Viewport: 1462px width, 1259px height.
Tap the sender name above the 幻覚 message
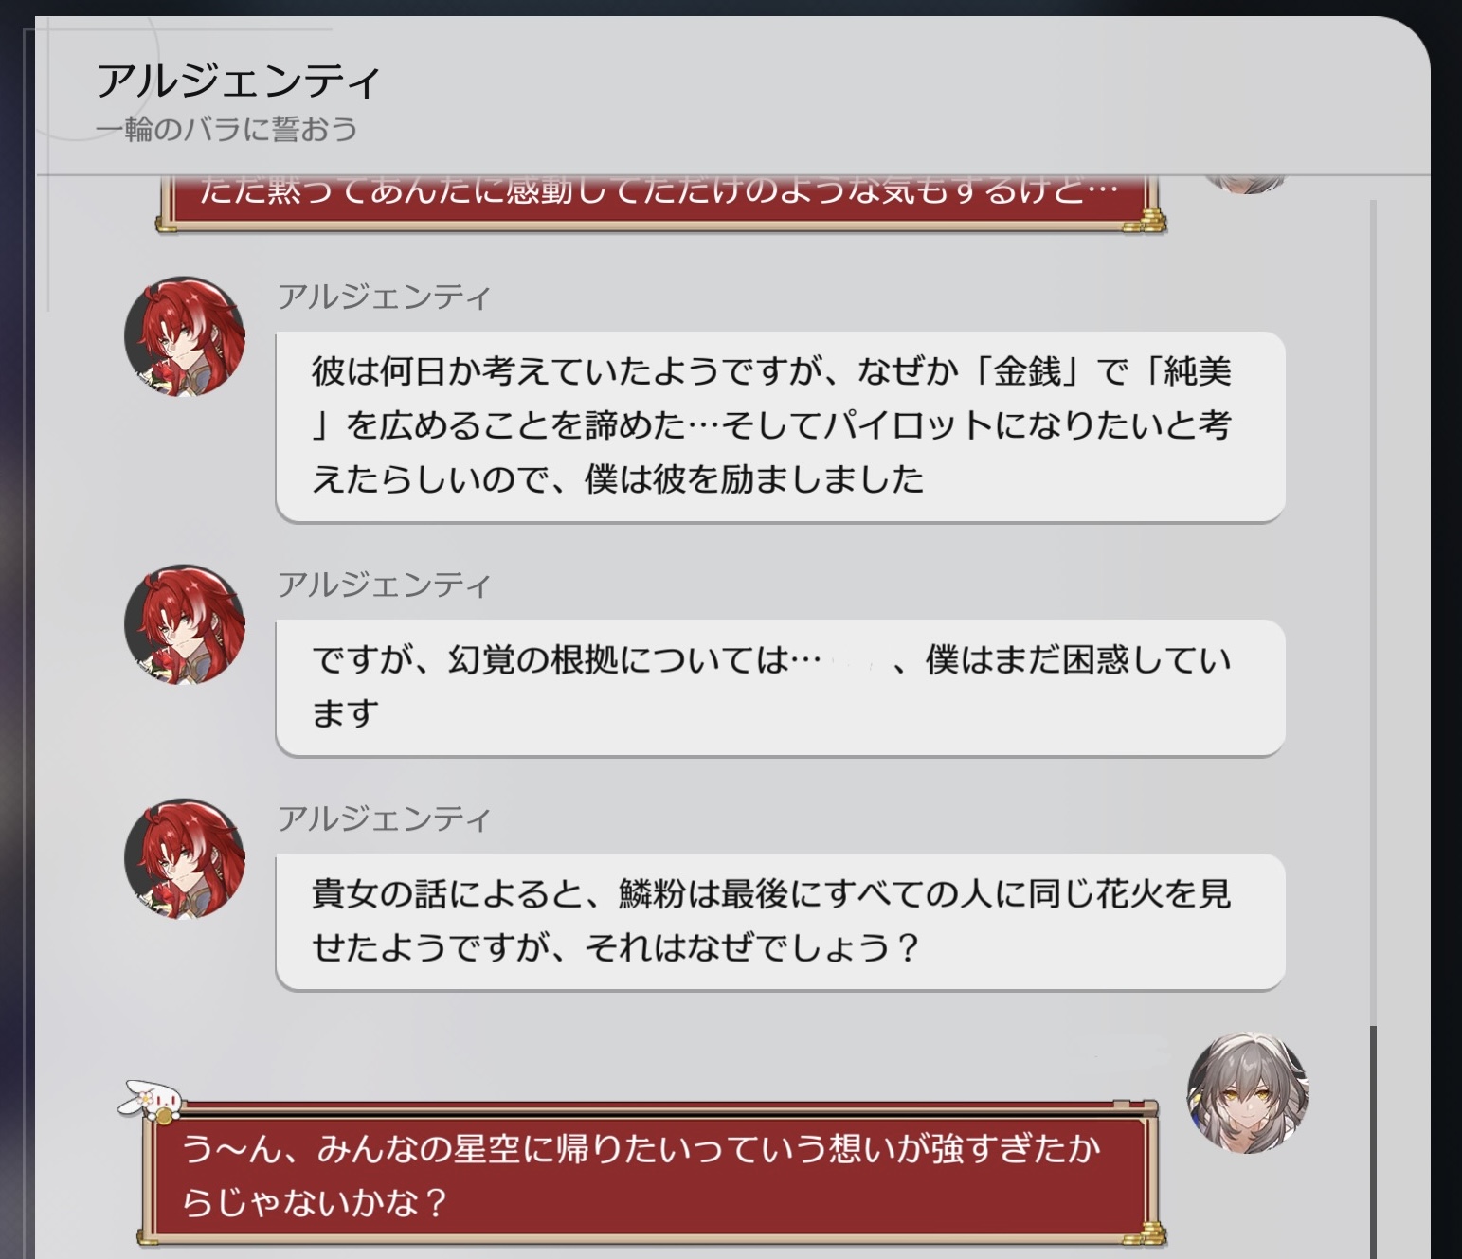click(384, 585)
